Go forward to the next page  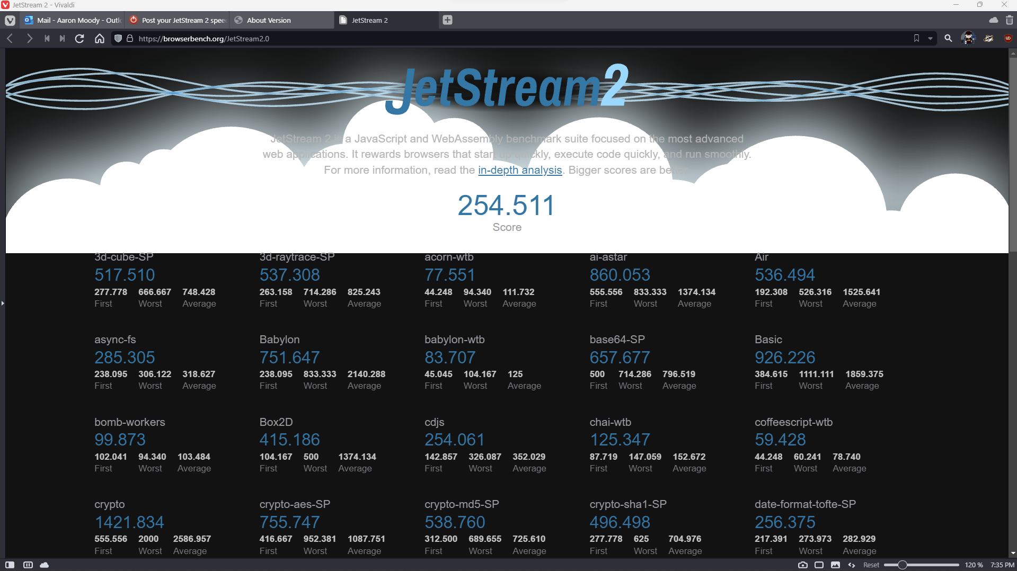point(29,39)
